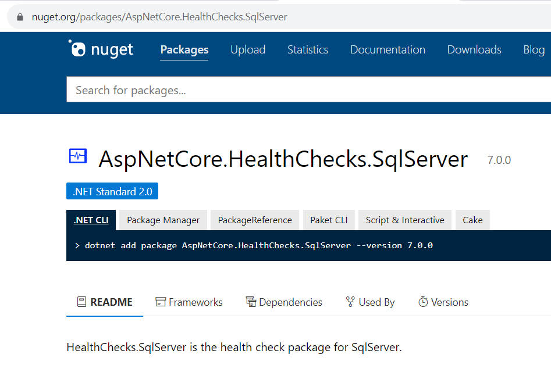Image resolution: width=551 pixels, height=379 pixels.
Task: Click the AspNetCore.HealthChecks.SqlServer package icon
Action: pos(78,156)
